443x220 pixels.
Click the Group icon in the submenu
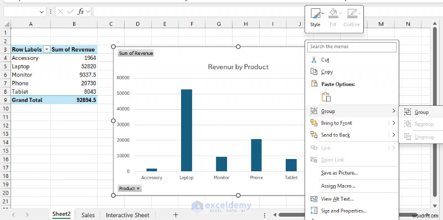(x=407, y=112)
